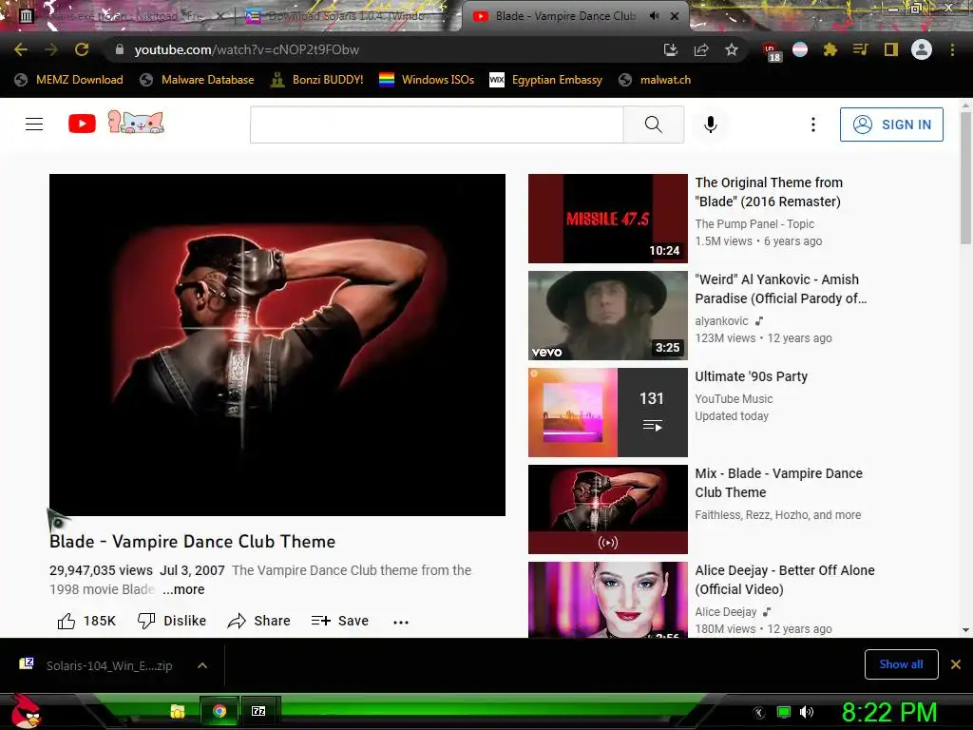The image size is (973, 730).
Task: Click the YouTube search magnifier button
Action: [654, 125]
